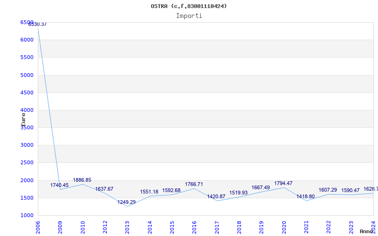This screenshot has height=236, width=378.
Task: Click the 2500 y-axis tick label
Action: pyautogui.click(x=27, y=162)
